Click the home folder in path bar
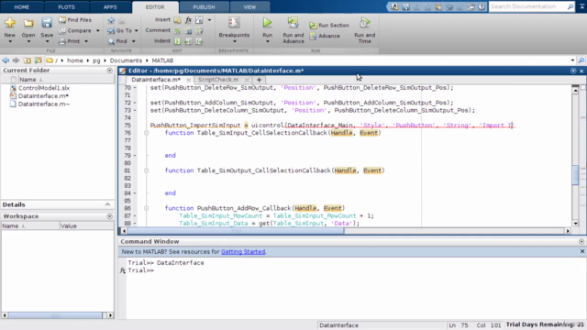The image size is (587, 330). [75, 60]
